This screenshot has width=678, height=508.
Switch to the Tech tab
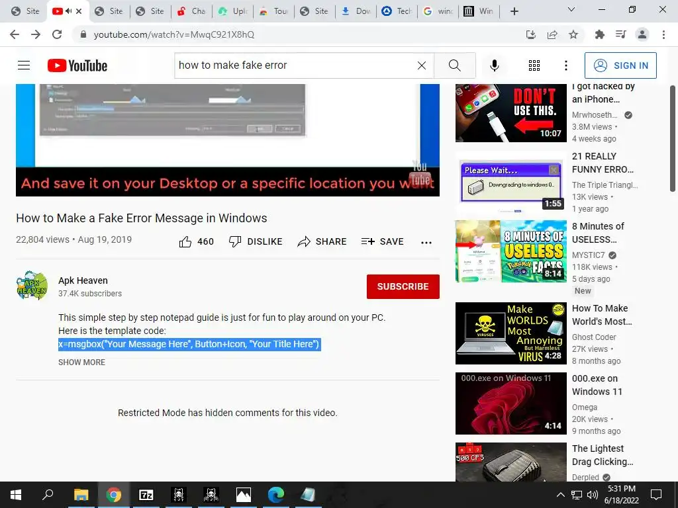coord(397,11)
